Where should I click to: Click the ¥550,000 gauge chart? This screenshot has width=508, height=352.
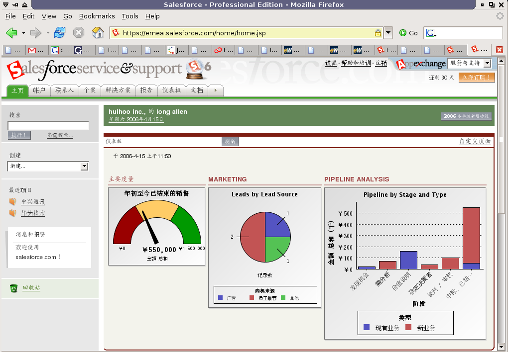pos(157,227)
